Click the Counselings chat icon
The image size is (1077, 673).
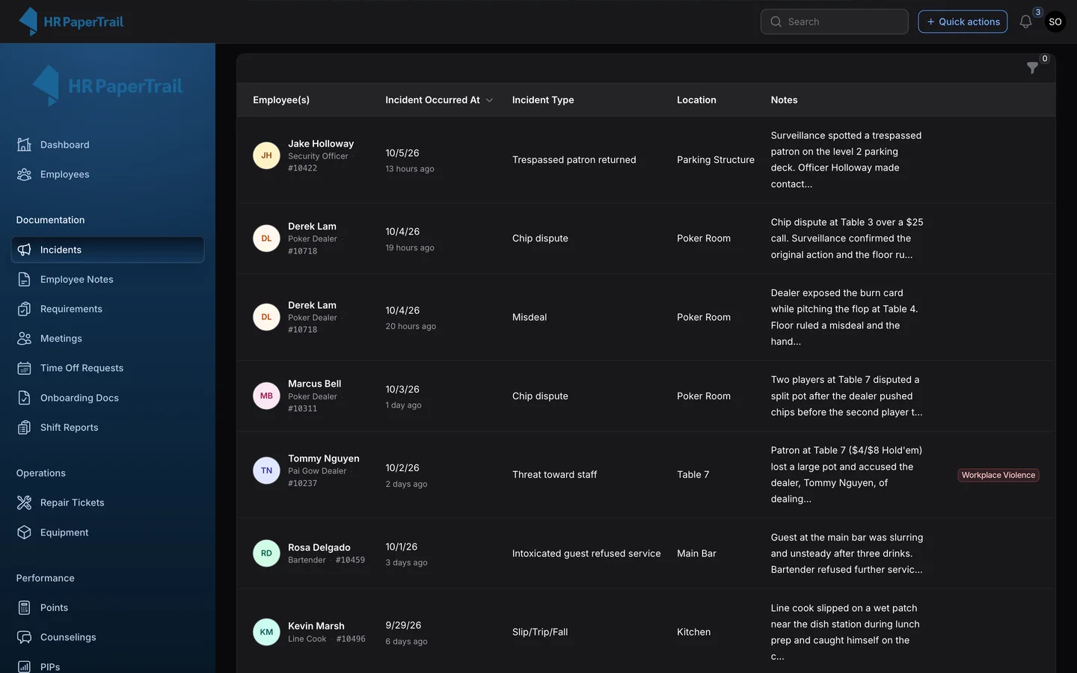[25, 637]
